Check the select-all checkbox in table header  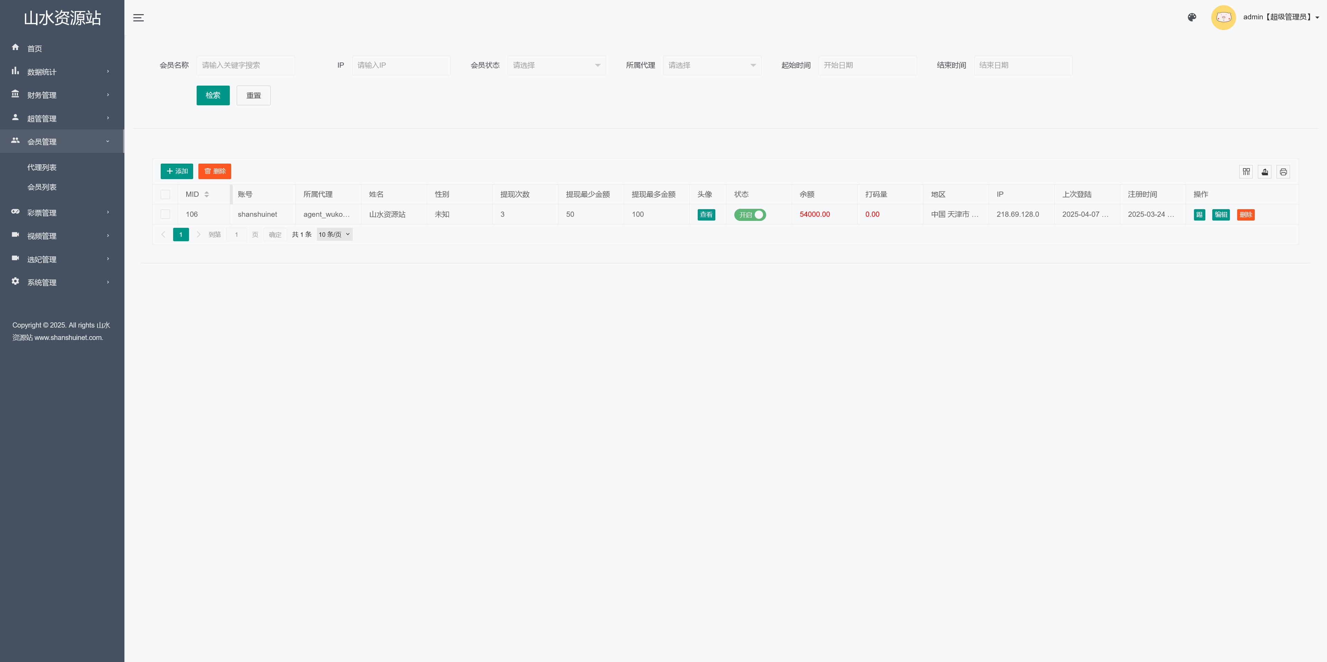tap(166, 194)
